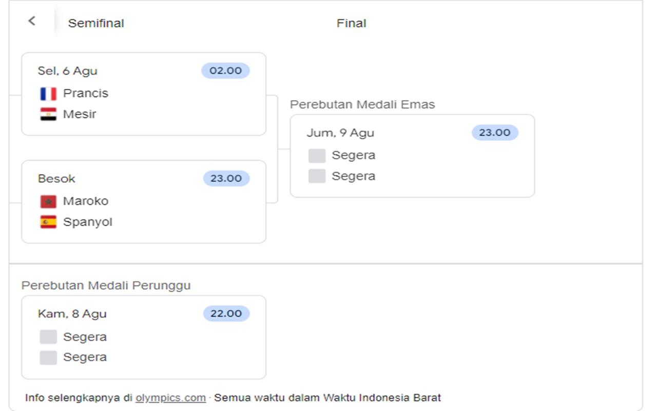
Task: Select the Semifinal round heading
Action: [96, 23]
